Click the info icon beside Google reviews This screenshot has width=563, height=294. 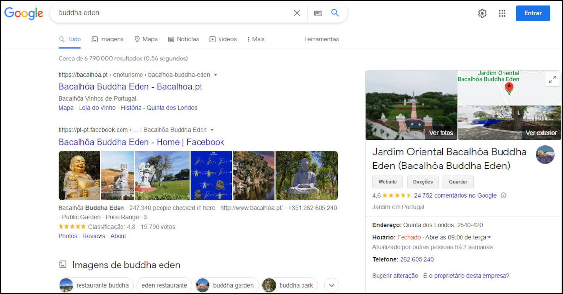503,195
